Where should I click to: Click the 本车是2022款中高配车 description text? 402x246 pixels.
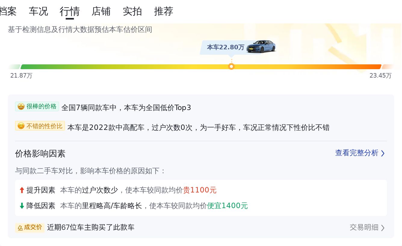[198, 128]
